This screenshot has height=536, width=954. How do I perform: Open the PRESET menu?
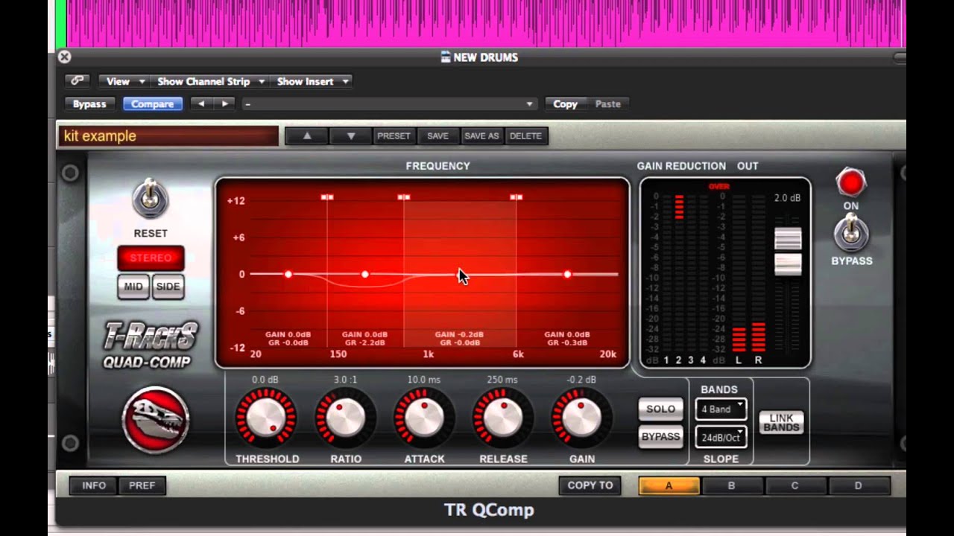coord(394,136)
